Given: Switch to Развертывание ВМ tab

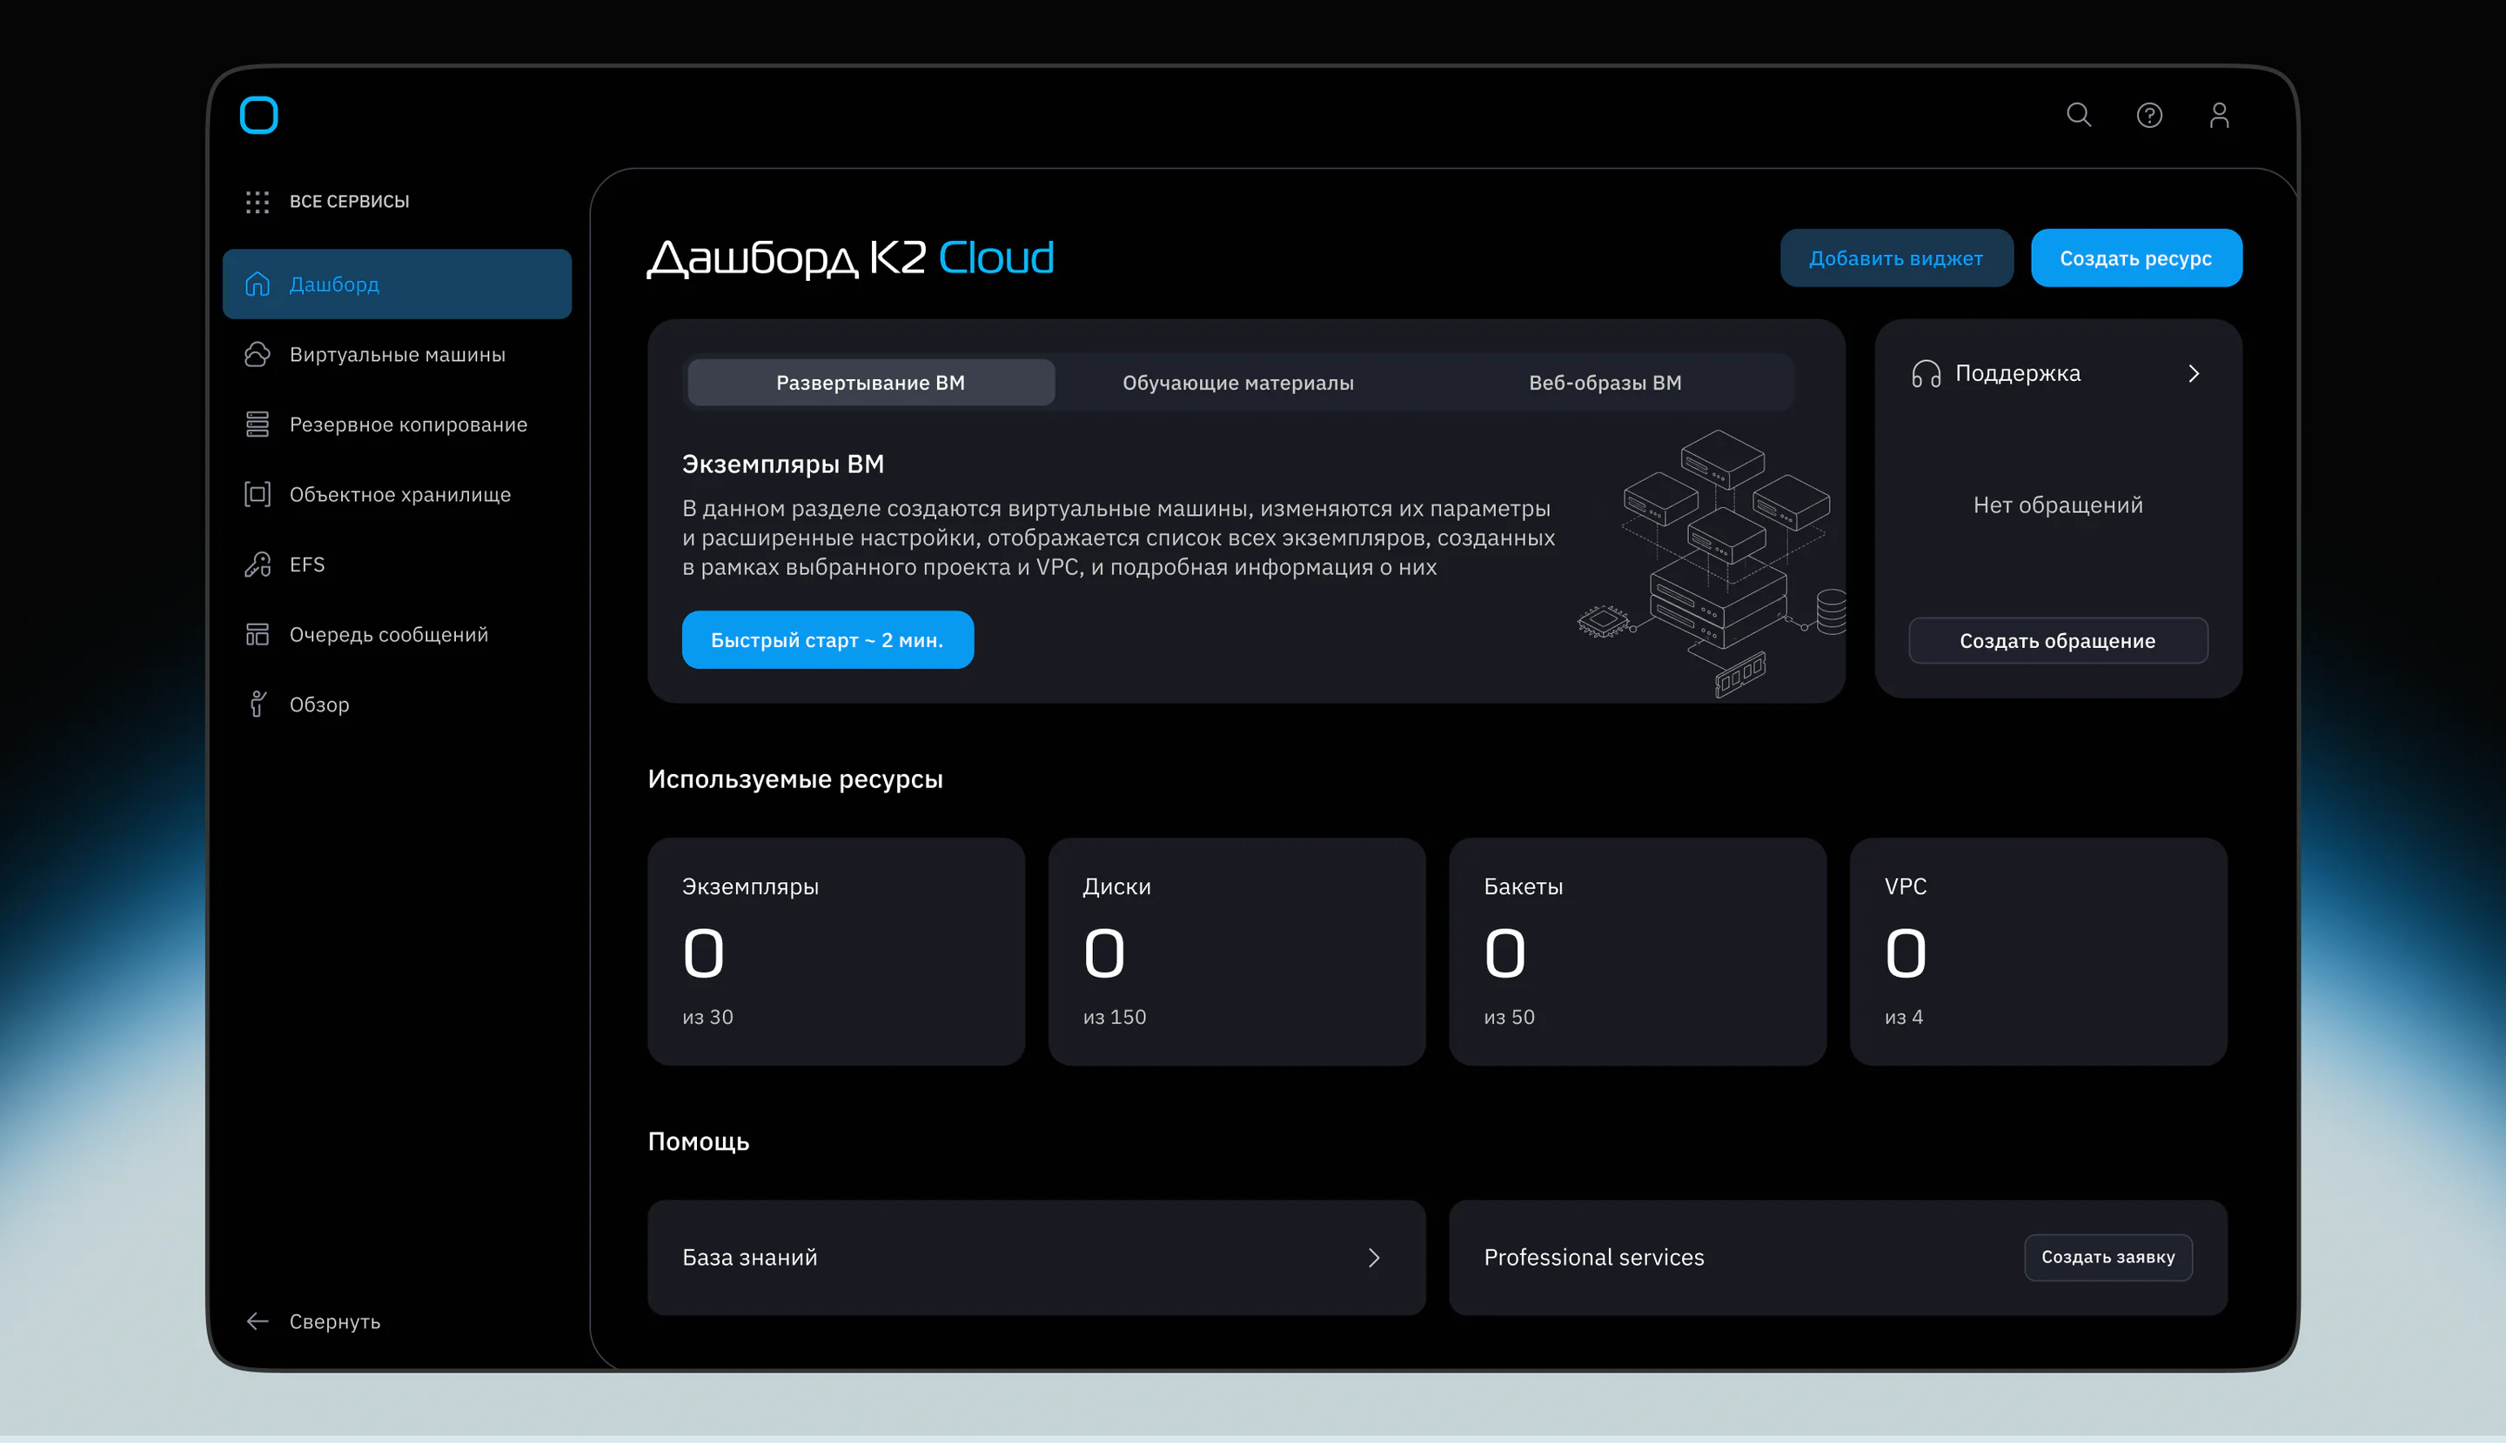Looking at the screenshot, I should point(870,383).
